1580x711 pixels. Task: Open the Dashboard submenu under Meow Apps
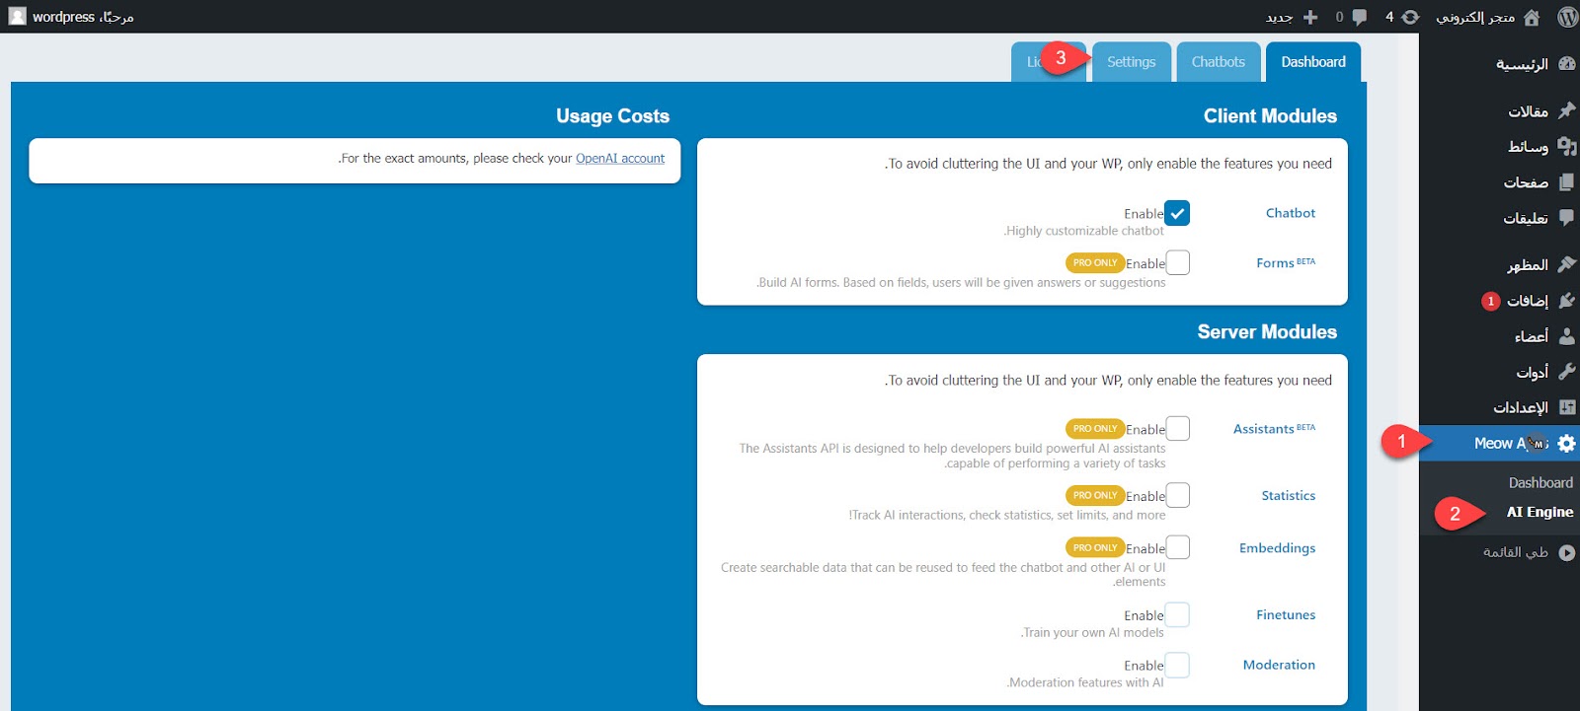click(1540, 483)
